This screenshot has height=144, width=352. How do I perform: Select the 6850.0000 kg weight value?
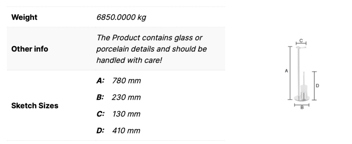pyautogui.click(x=121, y=17)
